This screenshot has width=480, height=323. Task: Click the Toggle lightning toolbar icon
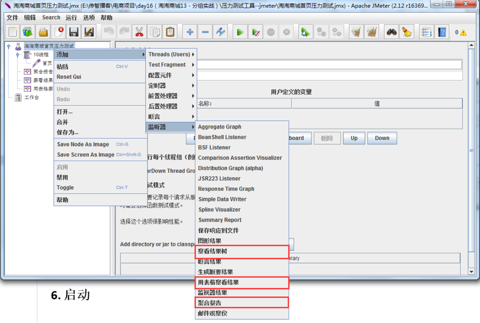coord(221,32)
